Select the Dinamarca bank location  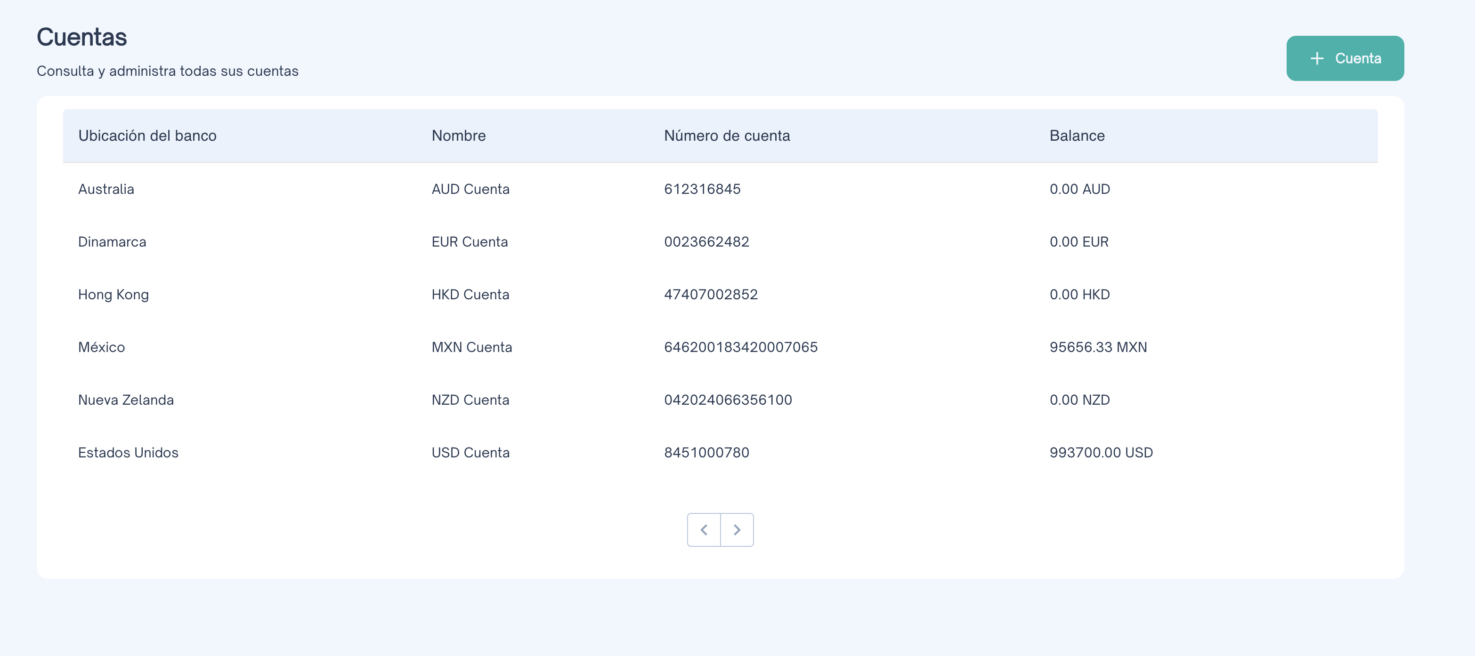point(112,242)
